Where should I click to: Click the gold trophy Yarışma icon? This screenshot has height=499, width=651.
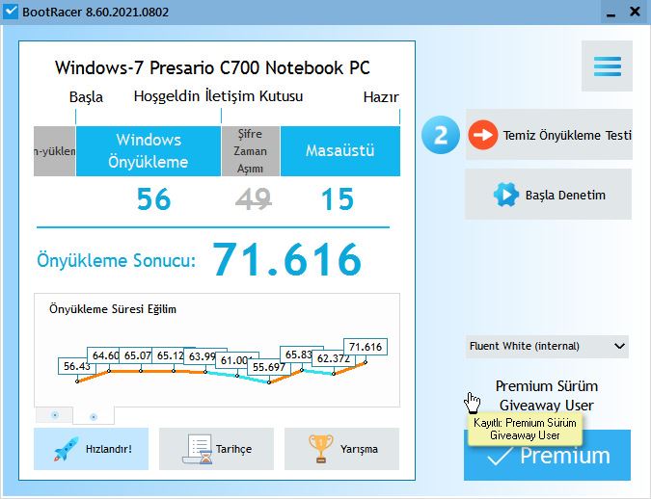coord(320,448)
